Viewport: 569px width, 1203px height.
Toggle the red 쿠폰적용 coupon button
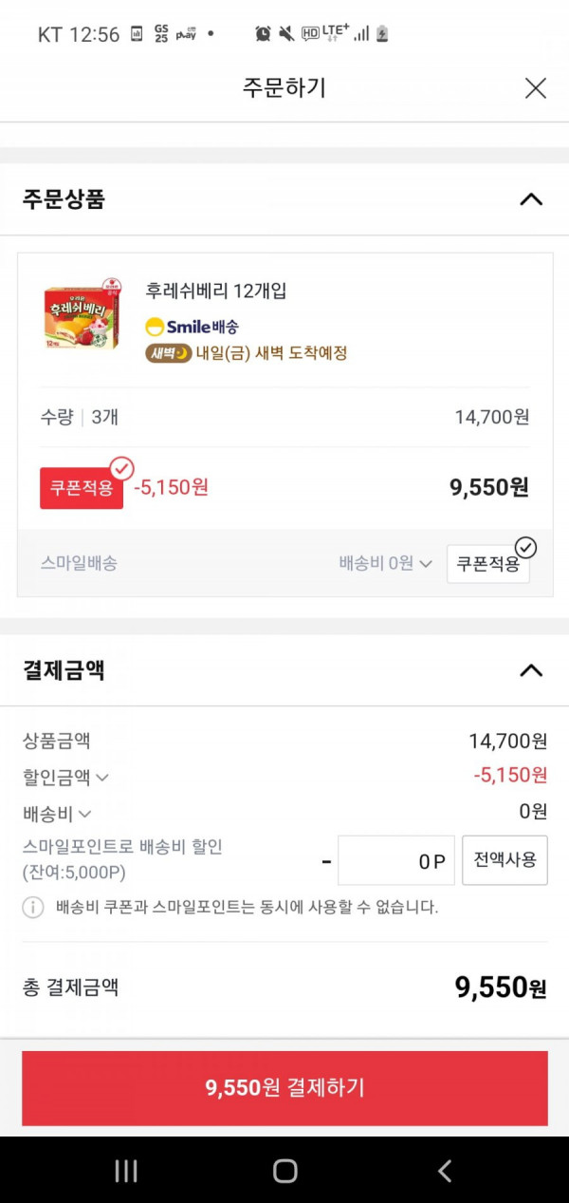click(x=82, y=488)
